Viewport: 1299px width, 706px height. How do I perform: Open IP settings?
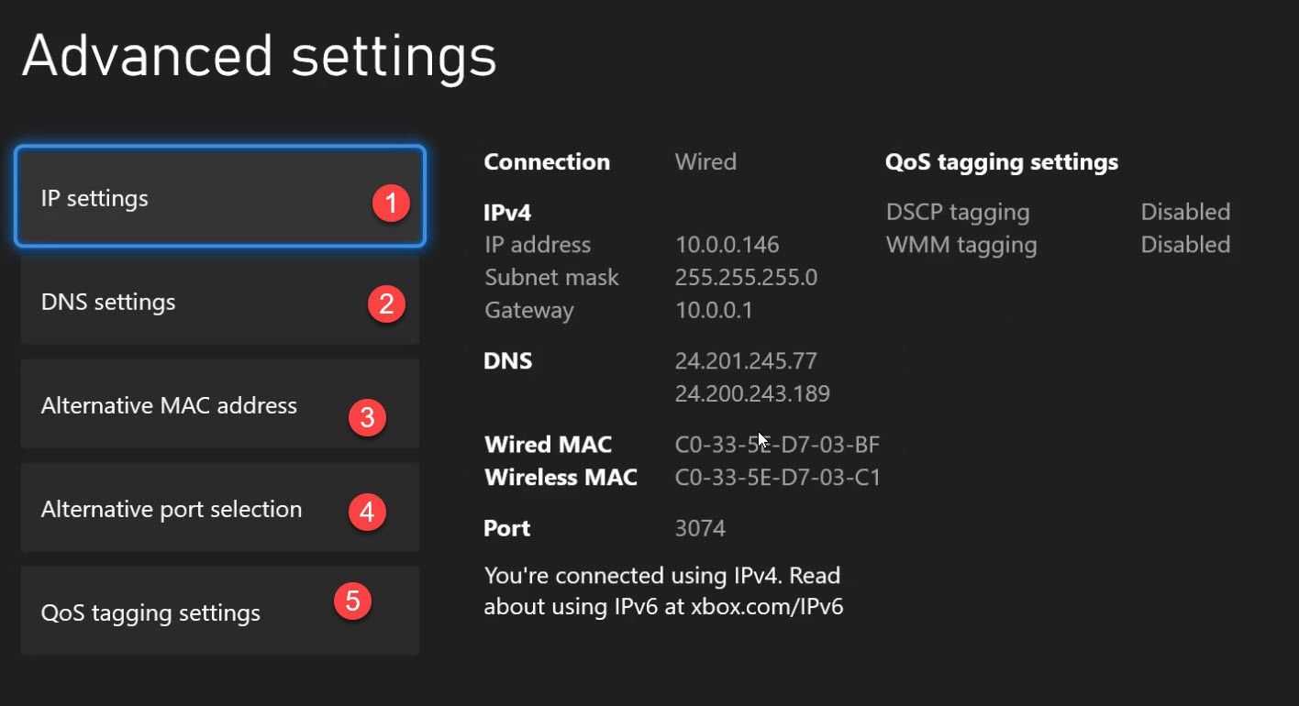pyautogui.click(x=220, y=197)
